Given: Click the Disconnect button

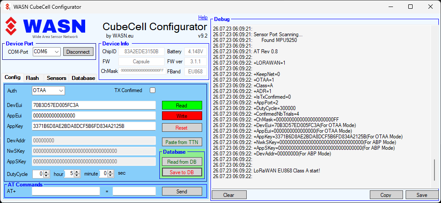Looking at the screenshot, I should coord(78,52).
